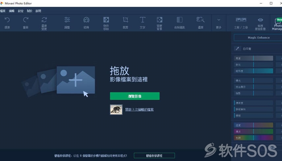Adjust the Brightness (亮度) slider
Viewport: 282px width, 161px height.
[x=253, y=58]
